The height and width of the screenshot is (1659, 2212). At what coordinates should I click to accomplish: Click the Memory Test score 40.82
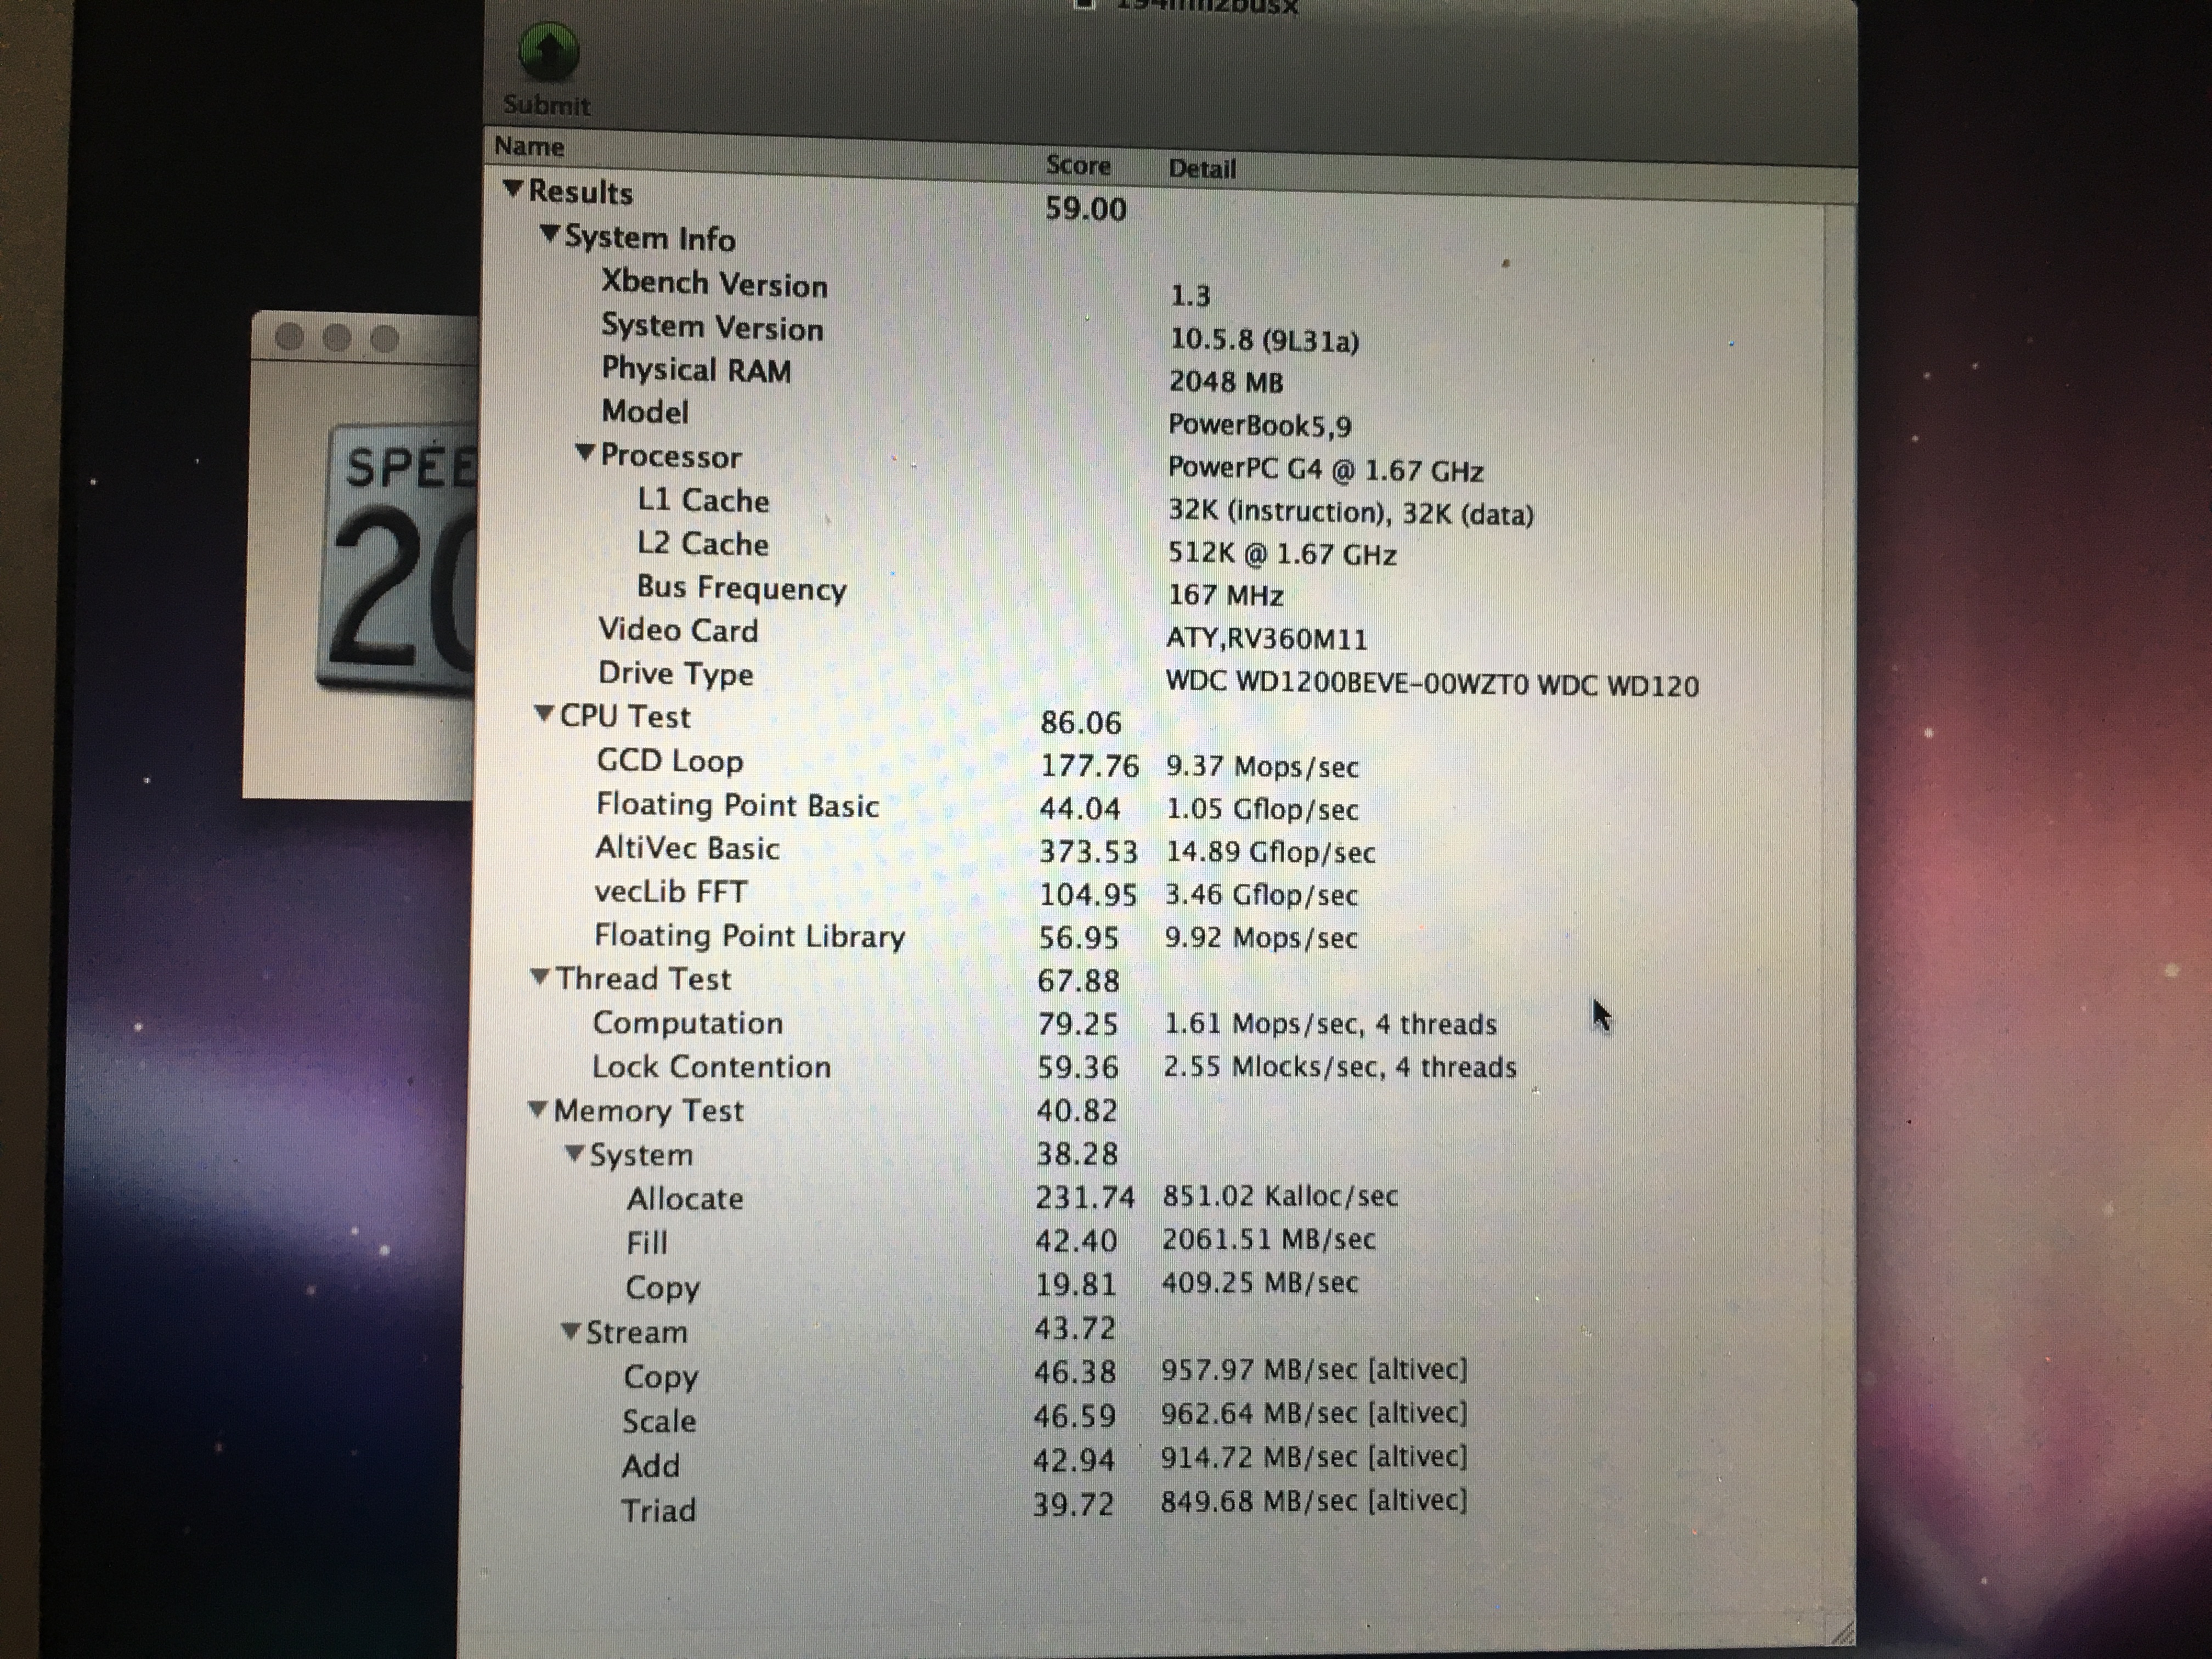click(1077, 1110)
